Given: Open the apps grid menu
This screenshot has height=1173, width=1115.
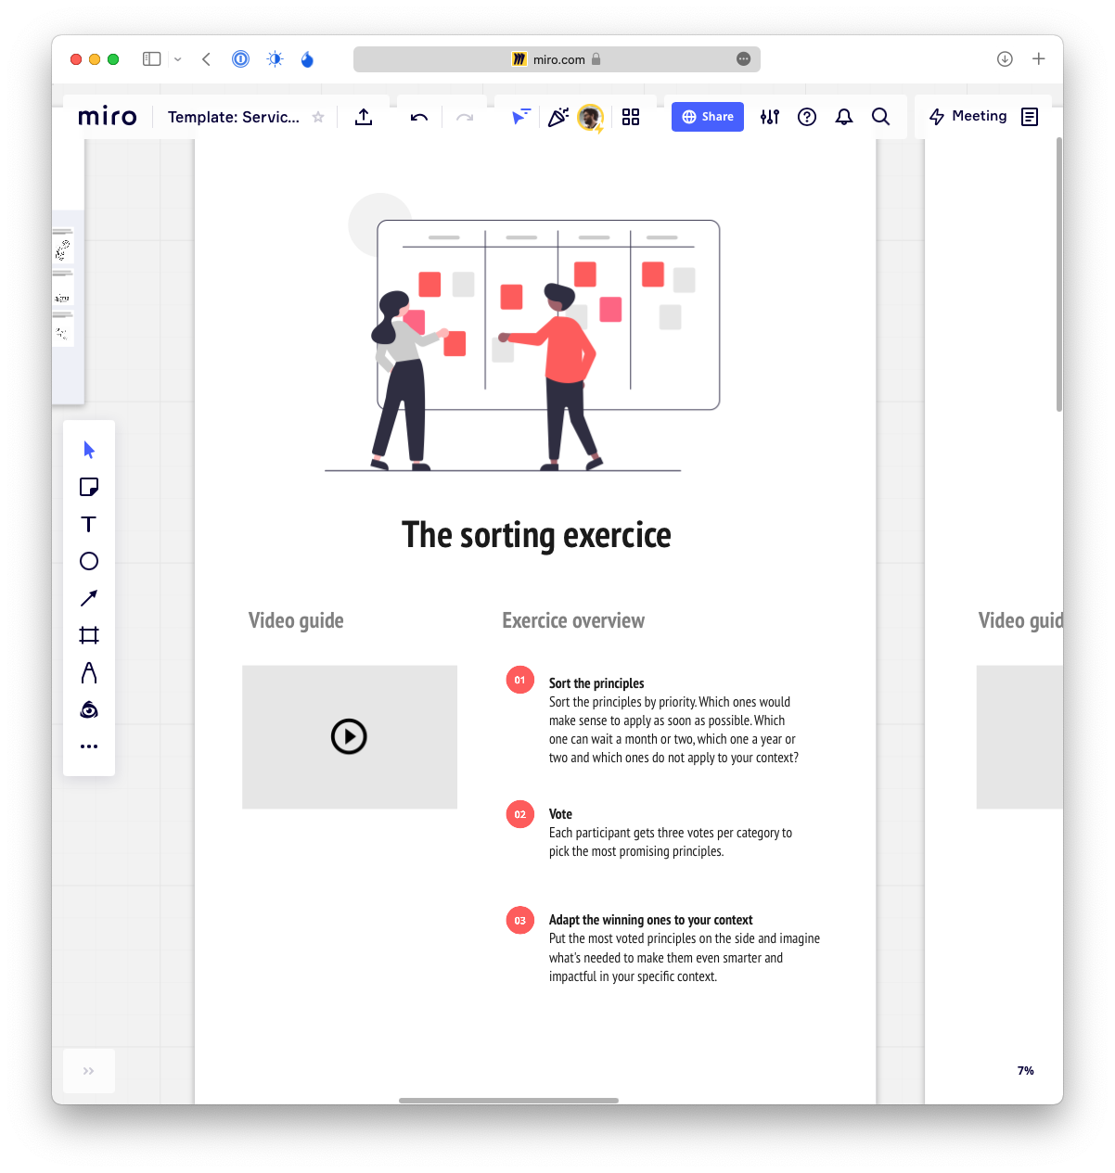Looking at the screenshot, I should tap(631, 117).
